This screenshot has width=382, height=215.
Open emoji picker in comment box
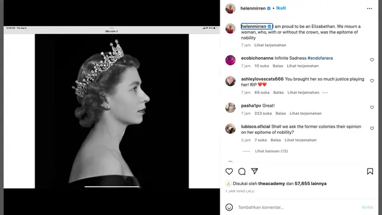pyautogui.click(x=229, y=207)
